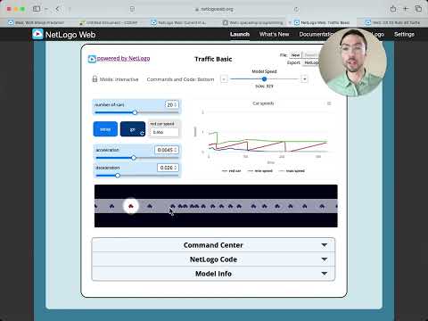Open the sidebar dropdown chevron in Safari
428x321 pixels.
[x=46, y=9]
